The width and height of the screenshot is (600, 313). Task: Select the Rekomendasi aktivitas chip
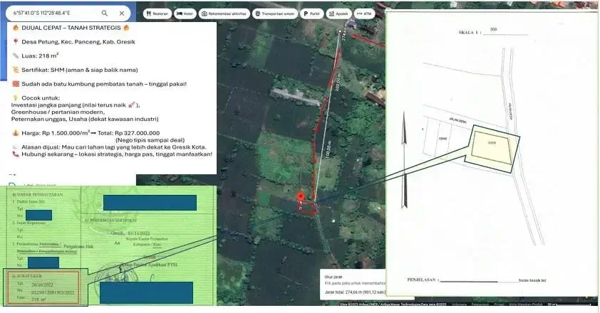(224, 14)
